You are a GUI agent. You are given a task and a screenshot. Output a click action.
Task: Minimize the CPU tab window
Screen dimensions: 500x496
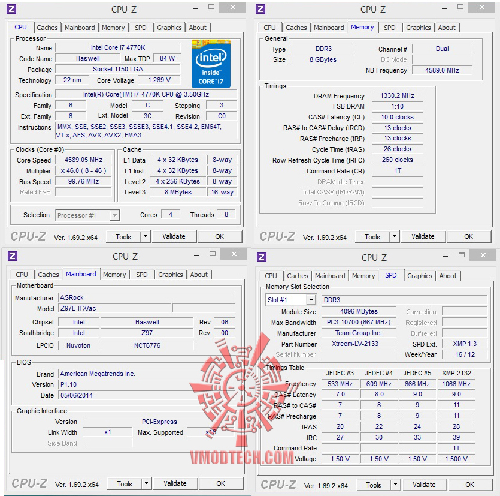[x=195, y=8]
